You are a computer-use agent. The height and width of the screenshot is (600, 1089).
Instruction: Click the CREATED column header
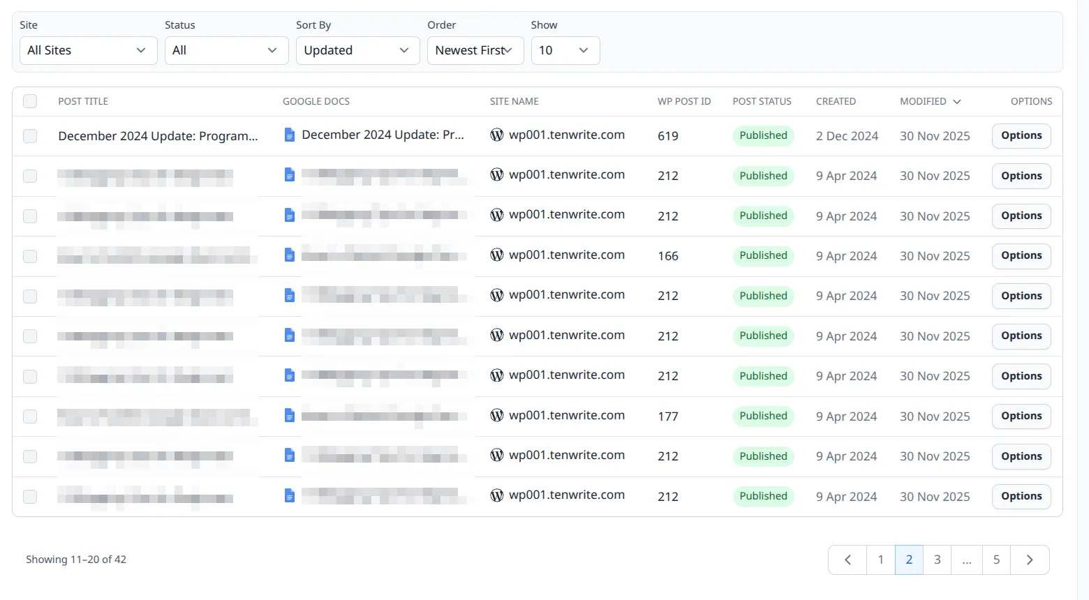coord(836,101)
